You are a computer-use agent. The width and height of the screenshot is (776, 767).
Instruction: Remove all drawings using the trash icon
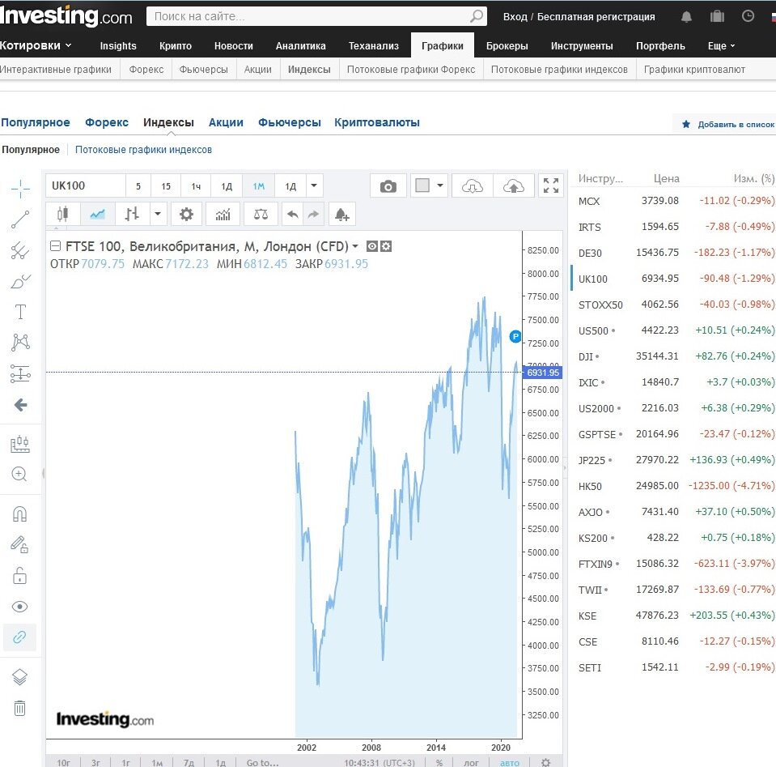pos(22,706)
